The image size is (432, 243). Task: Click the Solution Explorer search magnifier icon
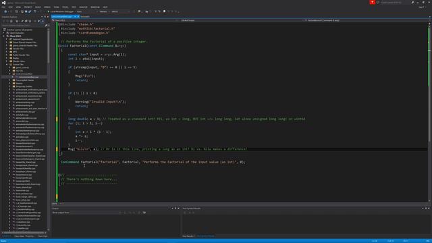[46, 26]
